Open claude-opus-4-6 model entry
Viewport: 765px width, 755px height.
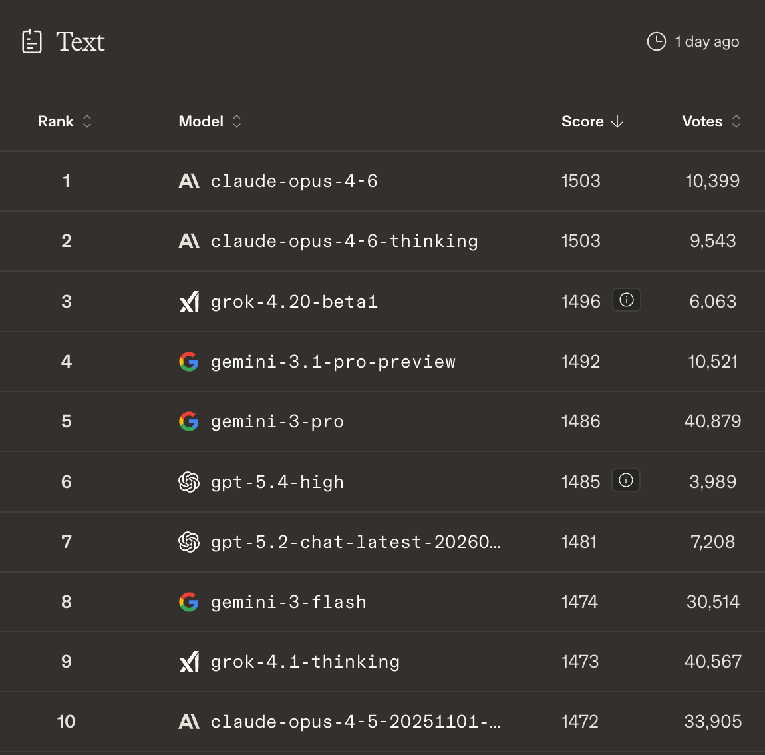(x=294, y=181)
